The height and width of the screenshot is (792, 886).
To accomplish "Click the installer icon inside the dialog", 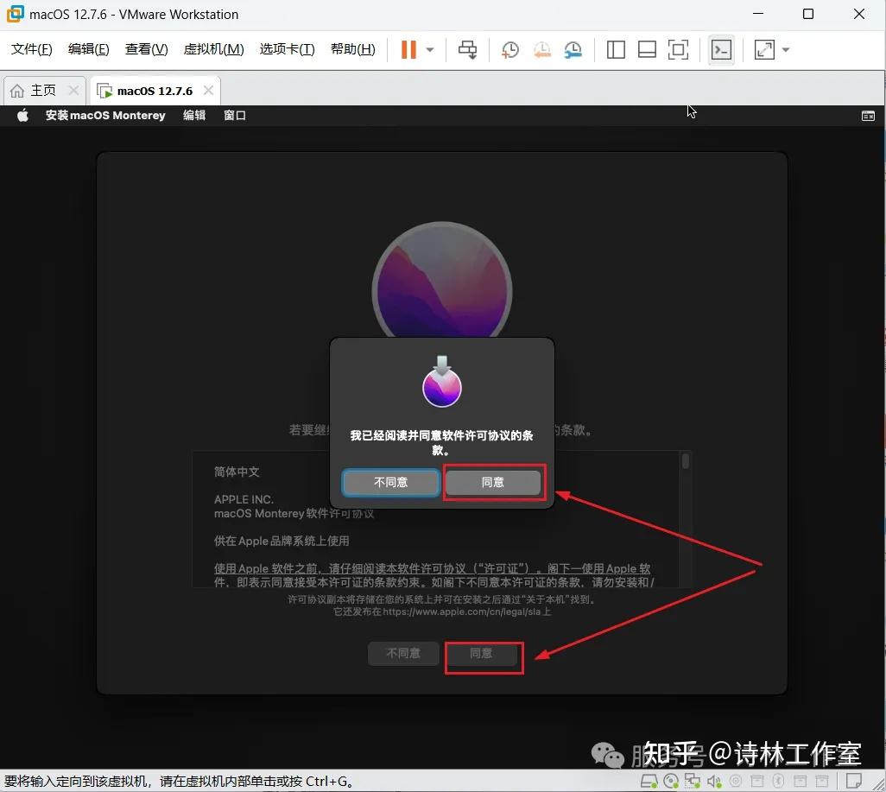I will (x=442, y=382).
